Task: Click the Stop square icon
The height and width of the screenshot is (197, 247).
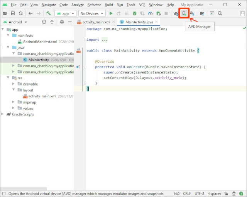Action: (x=166, y=13)
